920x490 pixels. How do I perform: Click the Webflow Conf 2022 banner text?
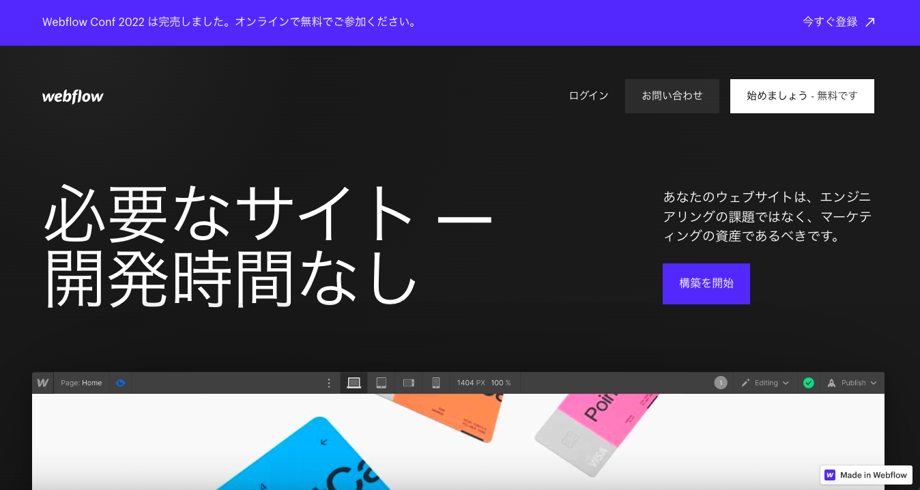(229, 22)
